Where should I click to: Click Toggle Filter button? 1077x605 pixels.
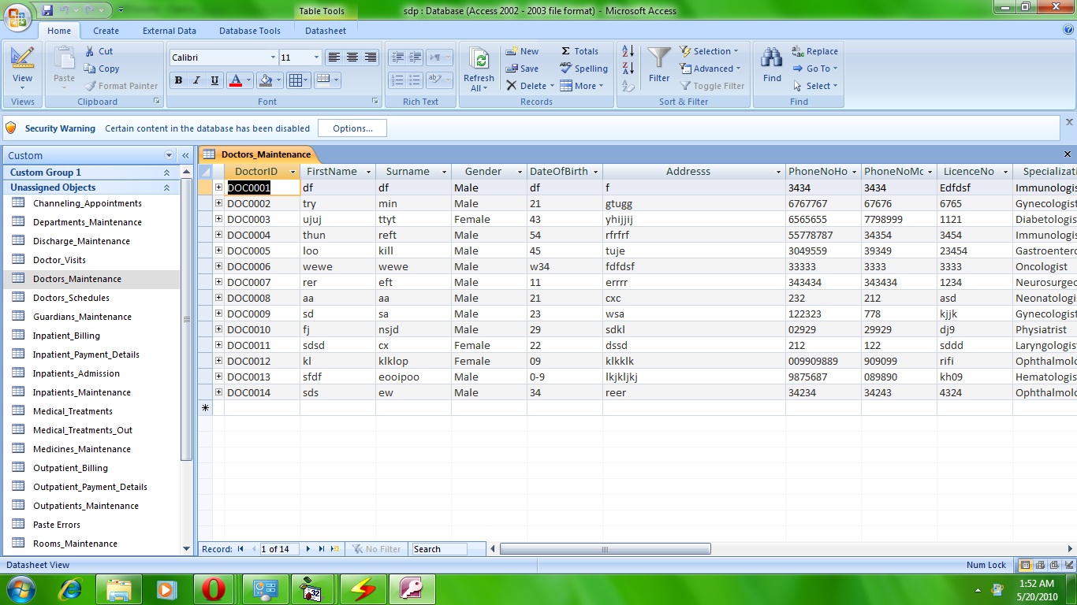pyautogui.click(x=712, y=86)
